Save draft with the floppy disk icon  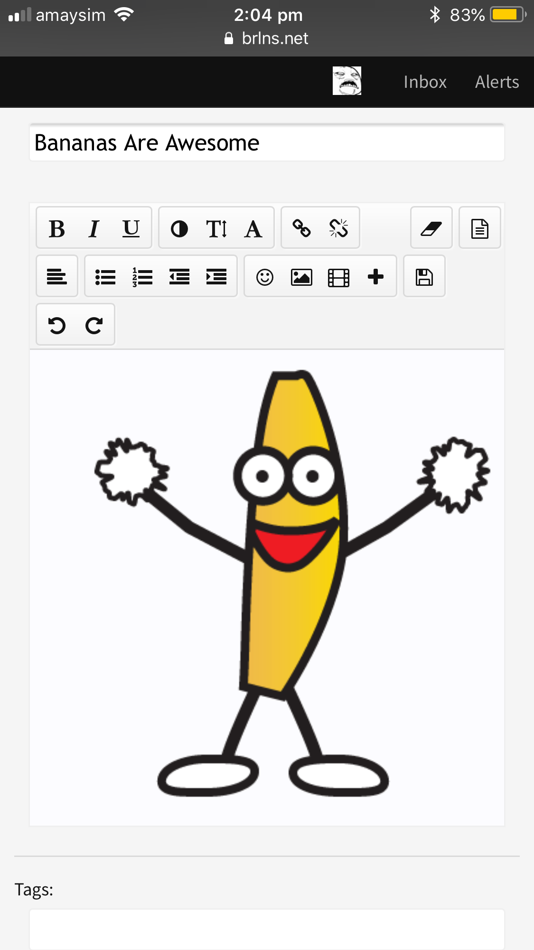[x=424, y=277]
